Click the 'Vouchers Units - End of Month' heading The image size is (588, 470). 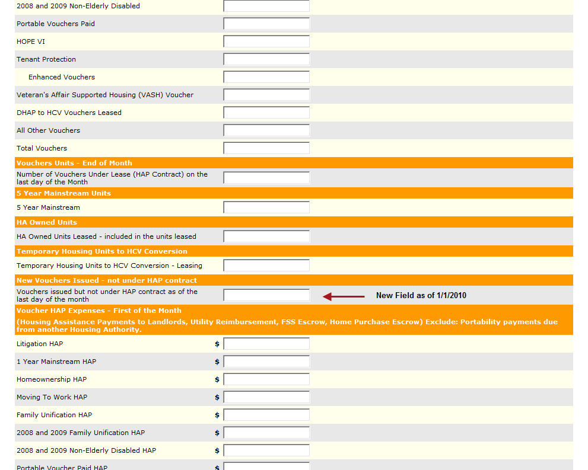(x=74, y=163)
